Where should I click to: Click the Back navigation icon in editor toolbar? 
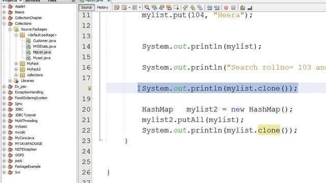[x=124, y=8]
